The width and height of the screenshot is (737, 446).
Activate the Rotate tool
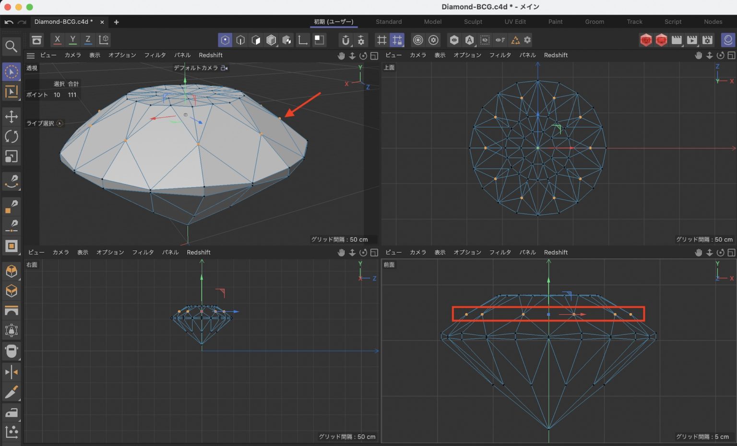(x=12, y=136)
